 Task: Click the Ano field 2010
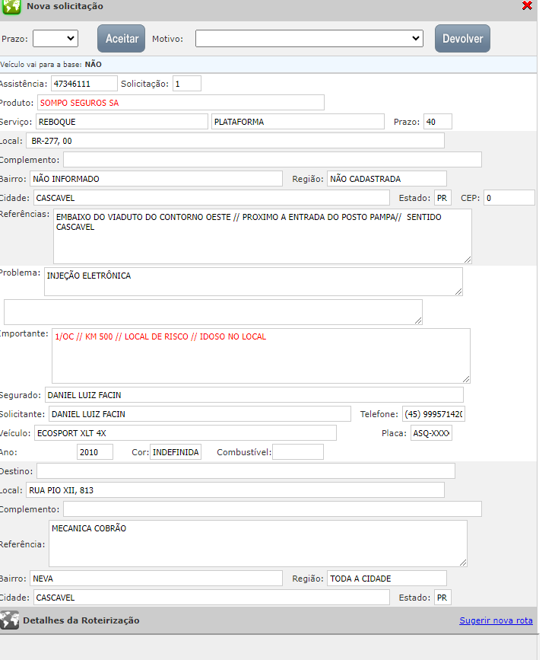(x=95, y=452)
